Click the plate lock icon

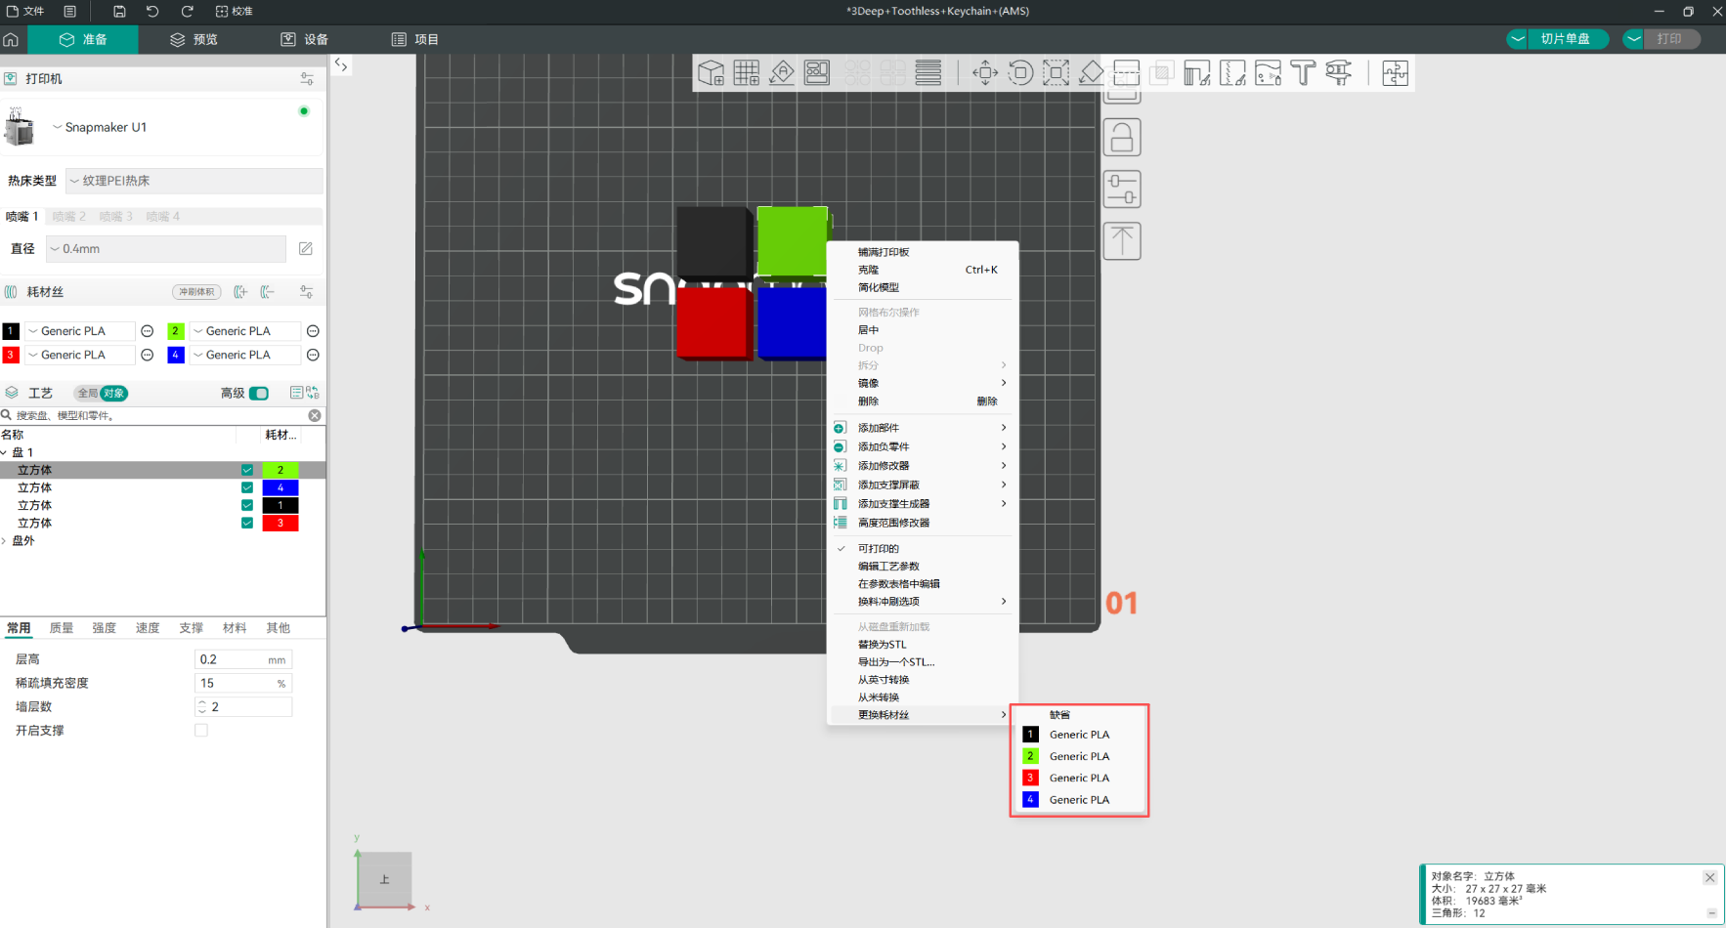[1122, 138]
